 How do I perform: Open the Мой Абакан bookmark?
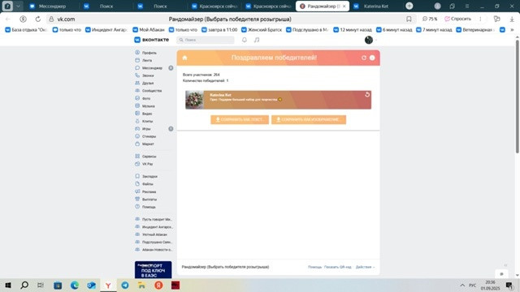click(x=149, y=30)
